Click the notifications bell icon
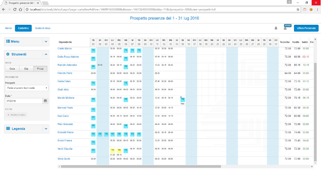 click(276, 28)
